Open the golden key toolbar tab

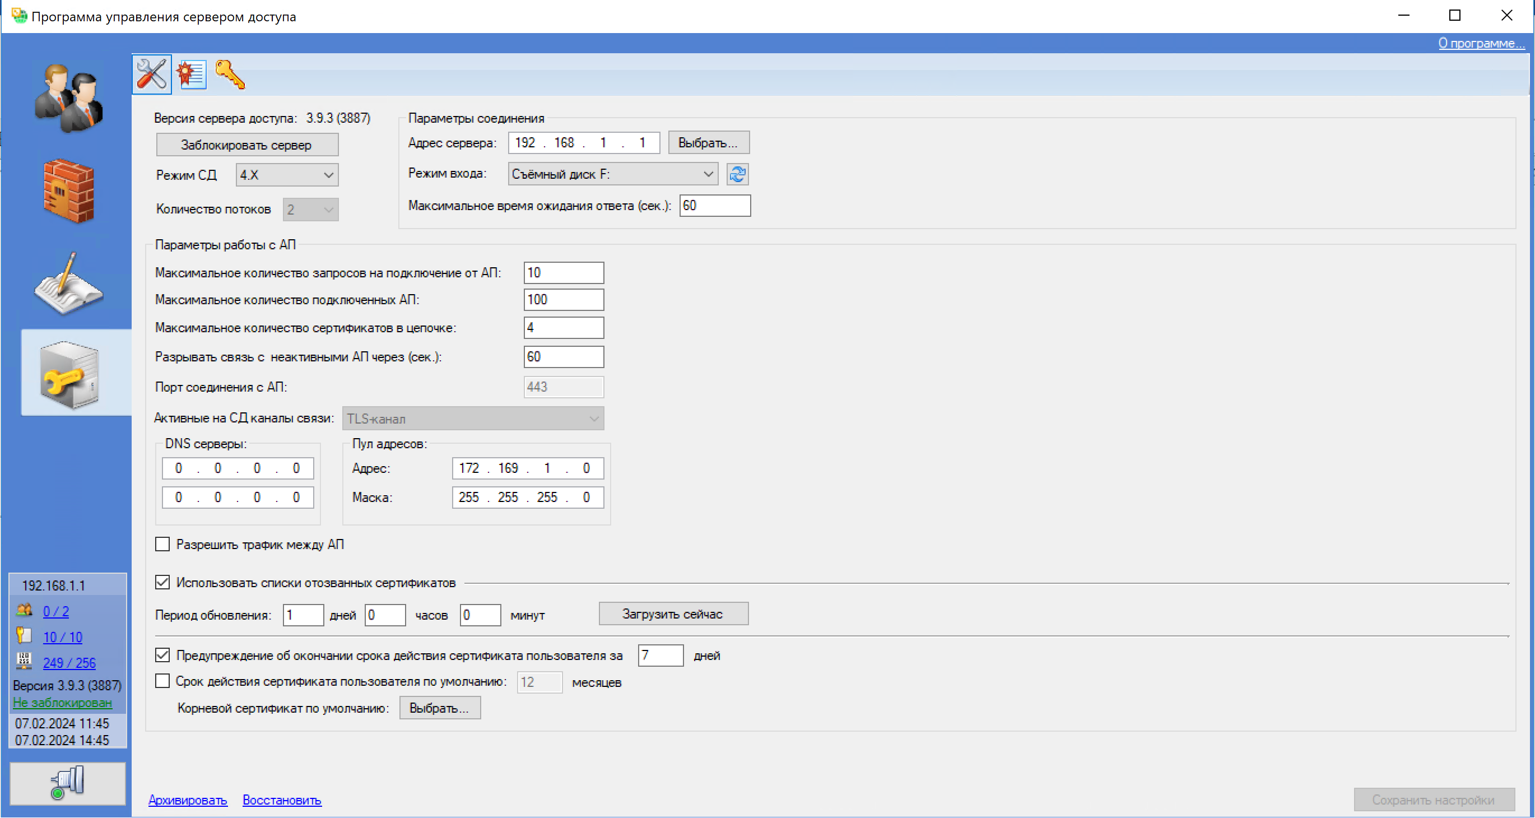(230, 75)
